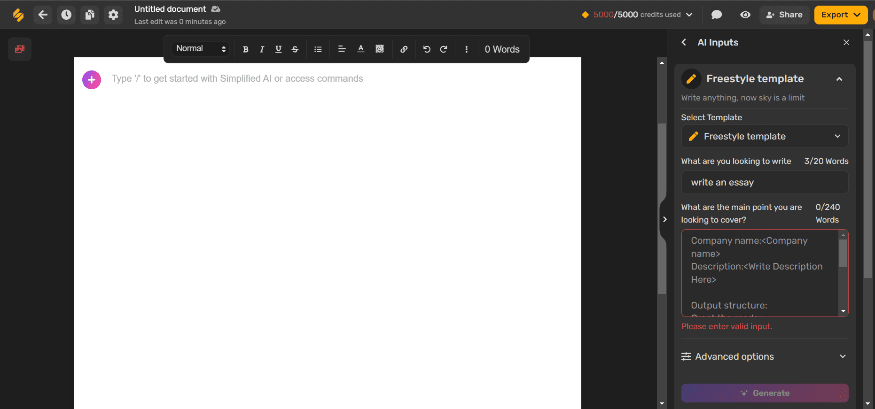Screen dimensions: 875x409
Task: Click 'Last edit was 0 minutes ago' text
Action: click(x=180, y=22)
